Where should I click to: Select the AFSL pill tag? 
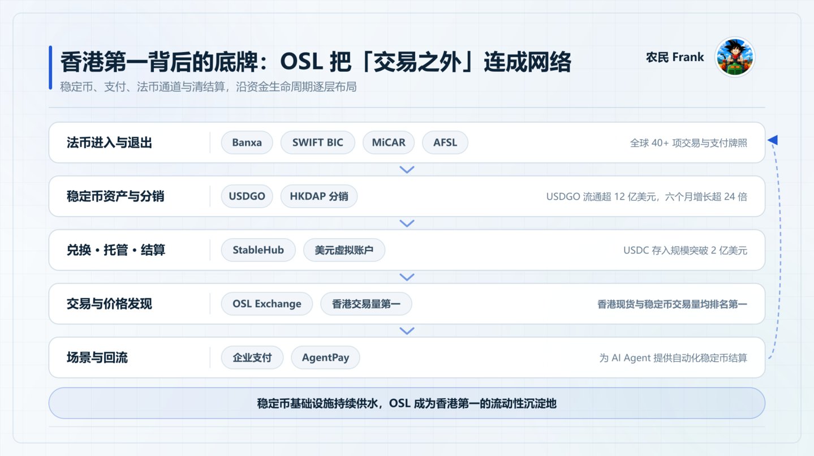tap(445, 143)
